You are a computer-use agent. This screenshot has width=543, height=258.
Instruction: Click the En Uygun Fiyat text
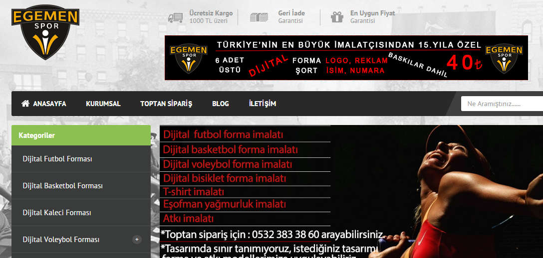coord(373,13)
